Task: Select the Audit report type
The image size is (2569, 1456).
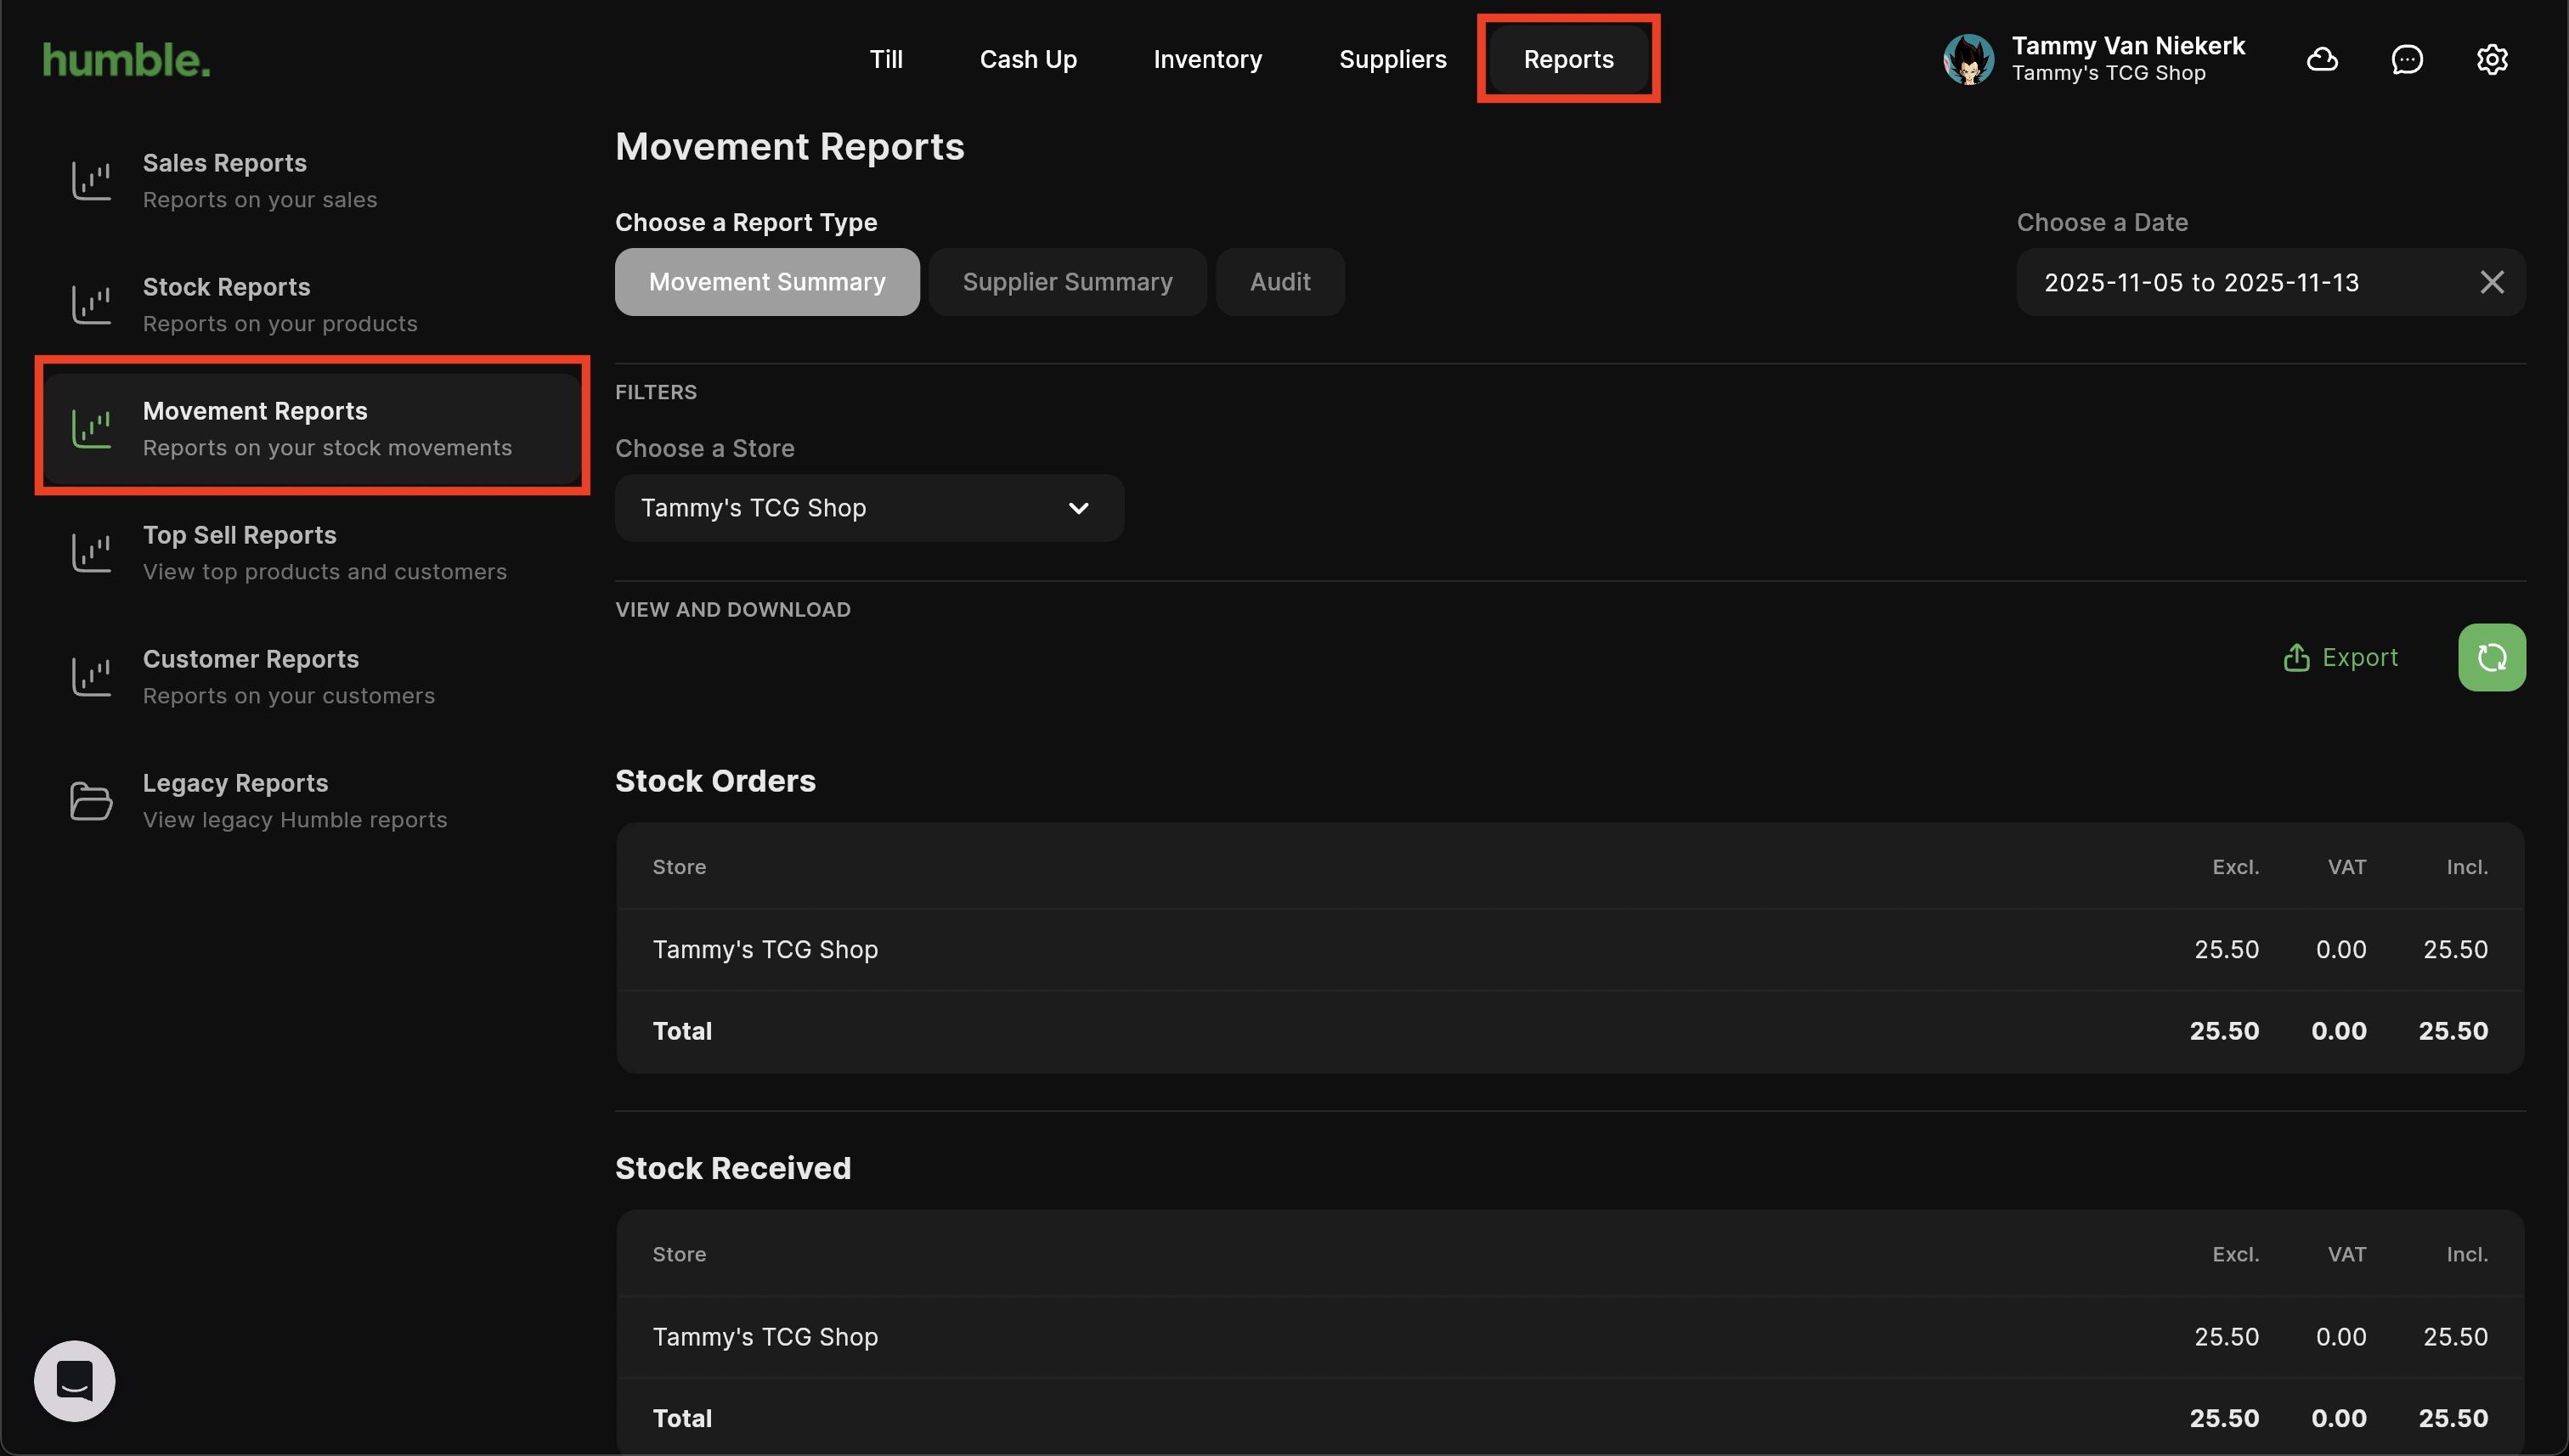Action: 1279,282
